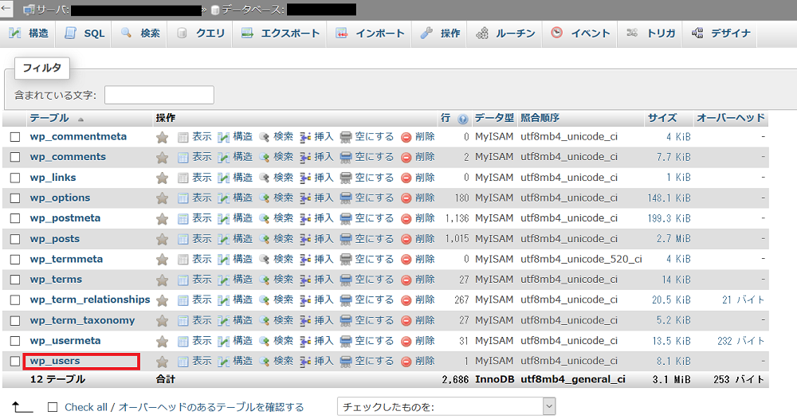This screenshot has height=419, width=797.
Task: Click the sort arrow next to テーブル header
Action: click(x=80, y=119)
